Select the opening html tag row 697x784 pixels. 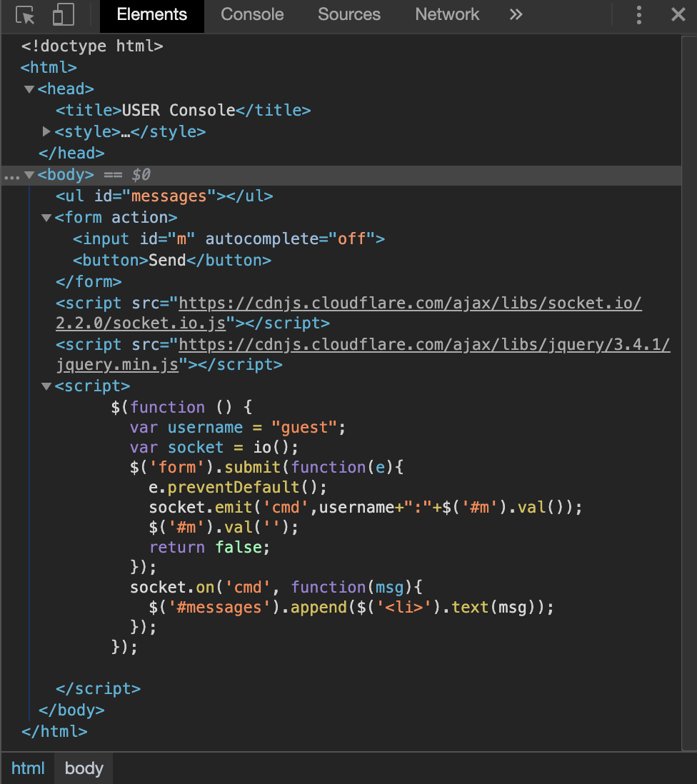pyautogui.click(x=49, y=68)
